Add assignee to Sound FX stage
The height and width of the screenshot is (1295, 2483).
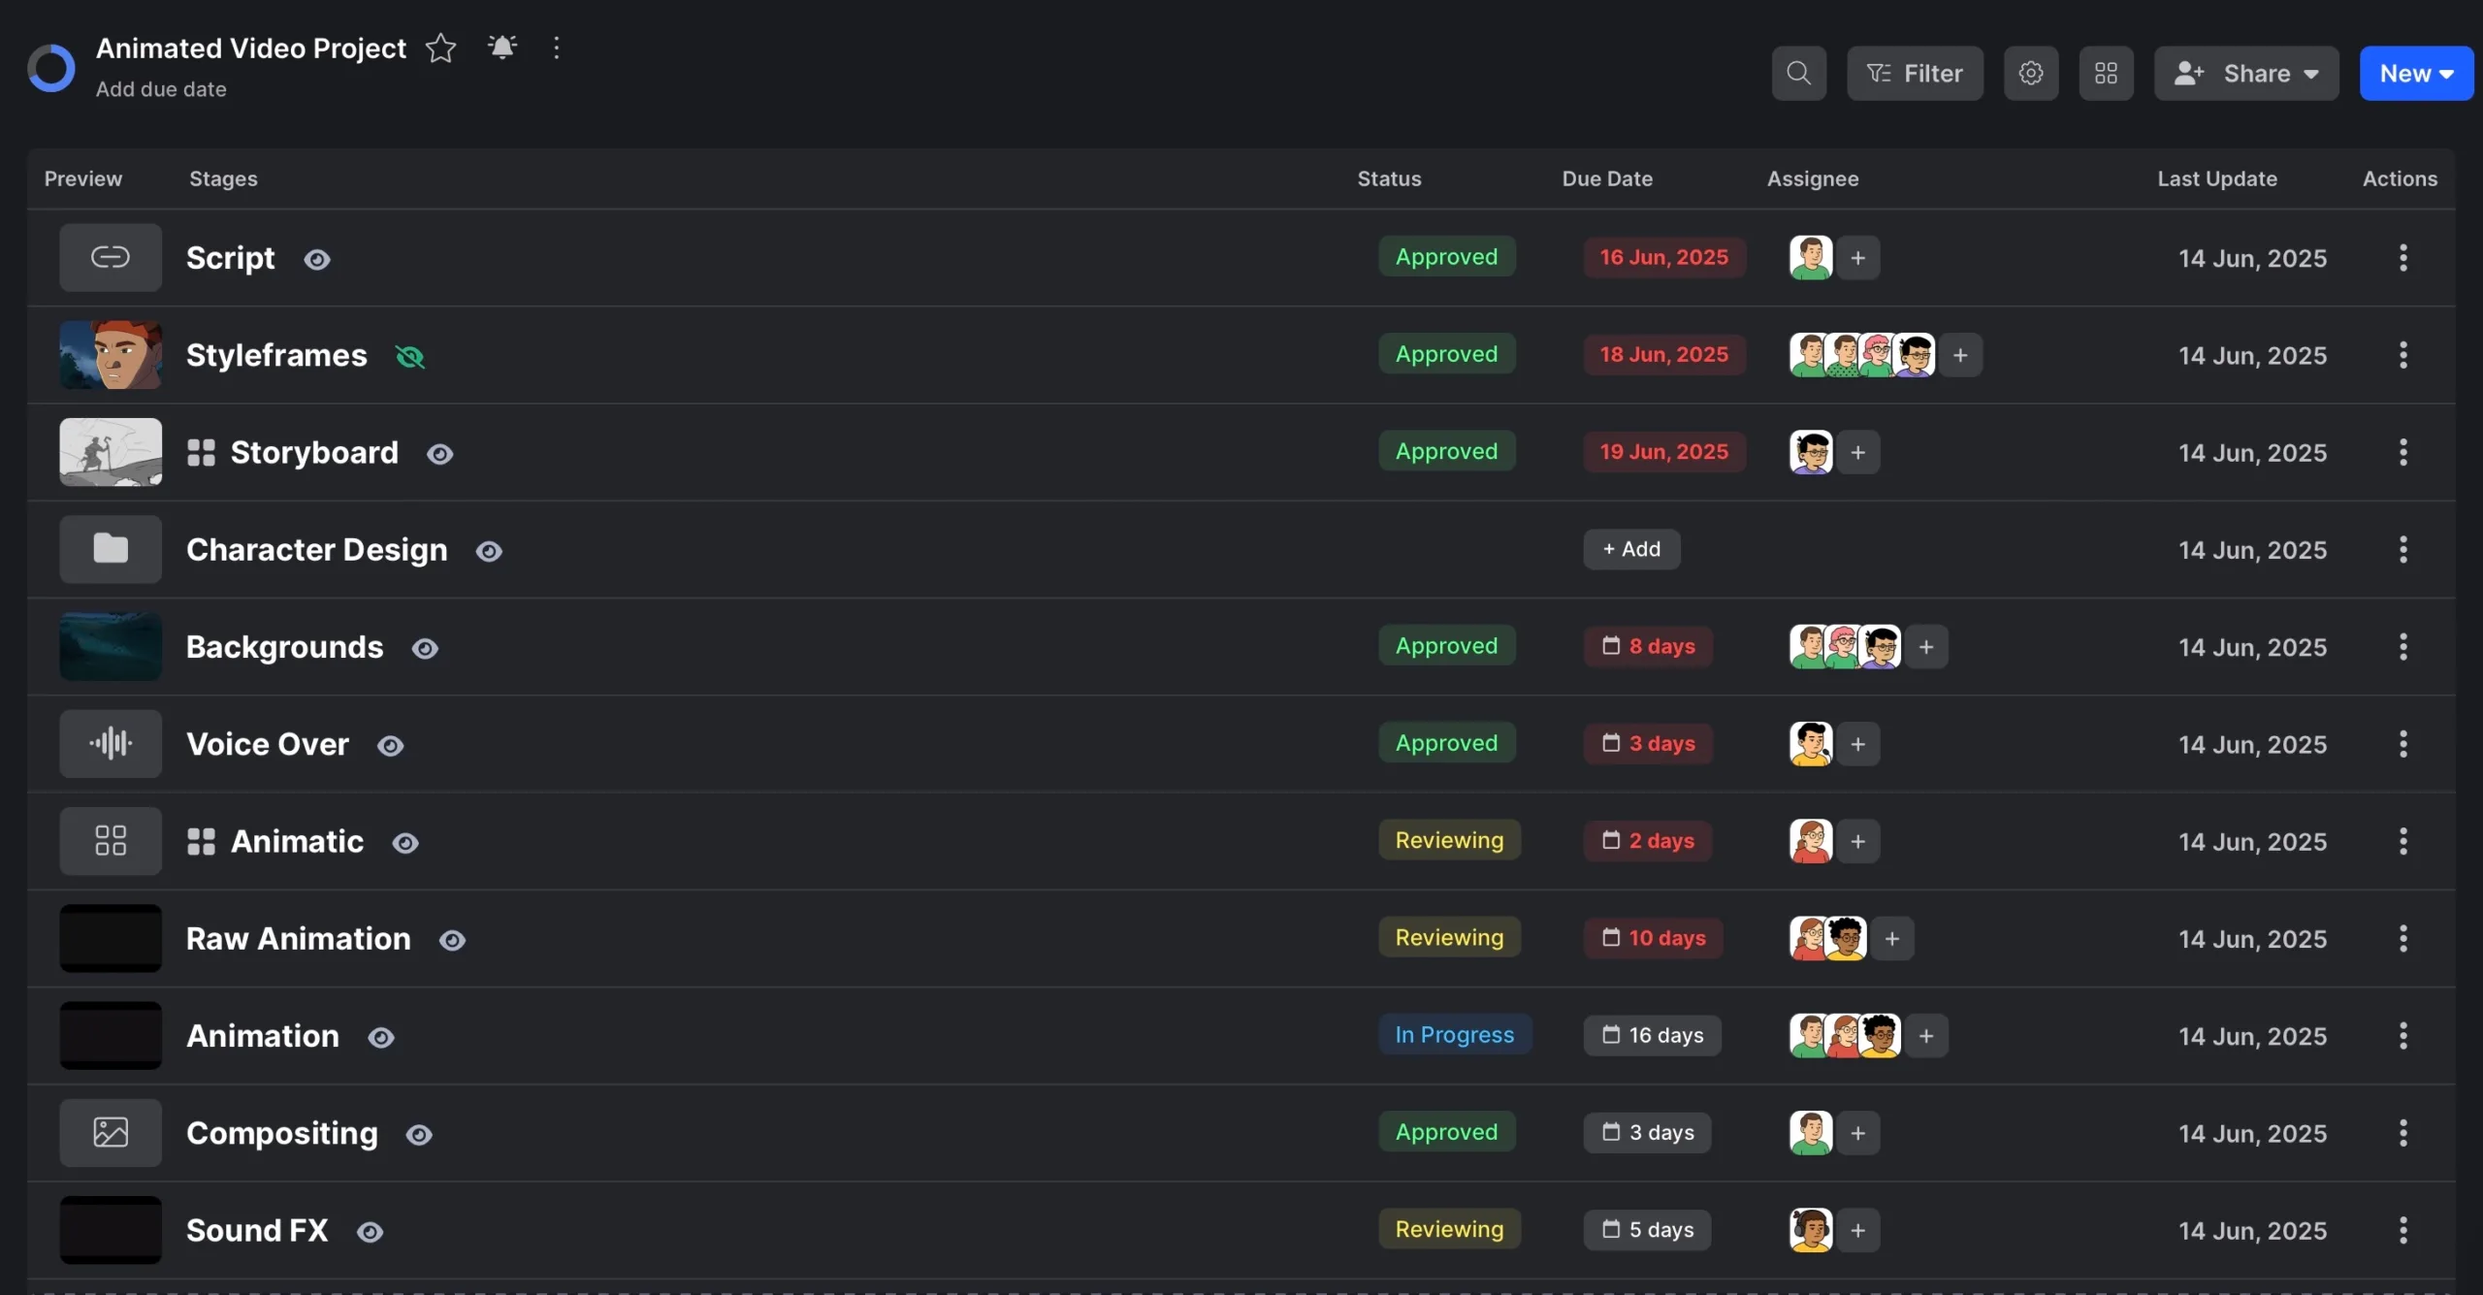click(1857, 1230)
